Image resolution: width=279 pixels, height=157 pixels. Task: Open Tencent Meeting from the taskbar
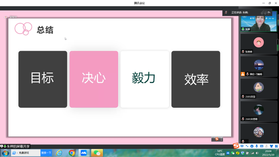tap(84, 153)
